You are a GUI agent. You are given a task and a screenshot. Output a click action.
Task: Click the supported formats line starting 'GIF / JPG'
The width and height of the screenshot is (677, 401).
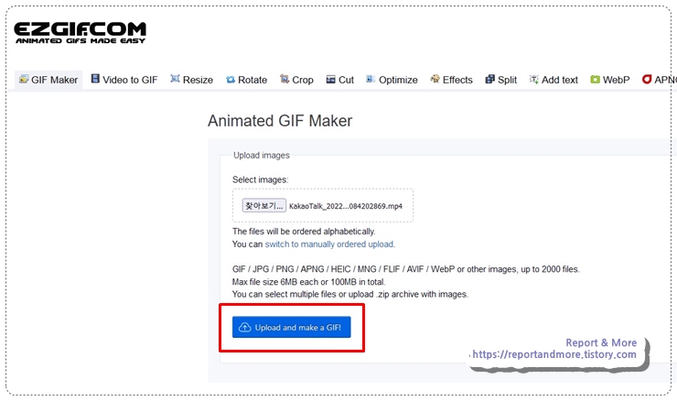pyautogui.click(x=406, y=269)
